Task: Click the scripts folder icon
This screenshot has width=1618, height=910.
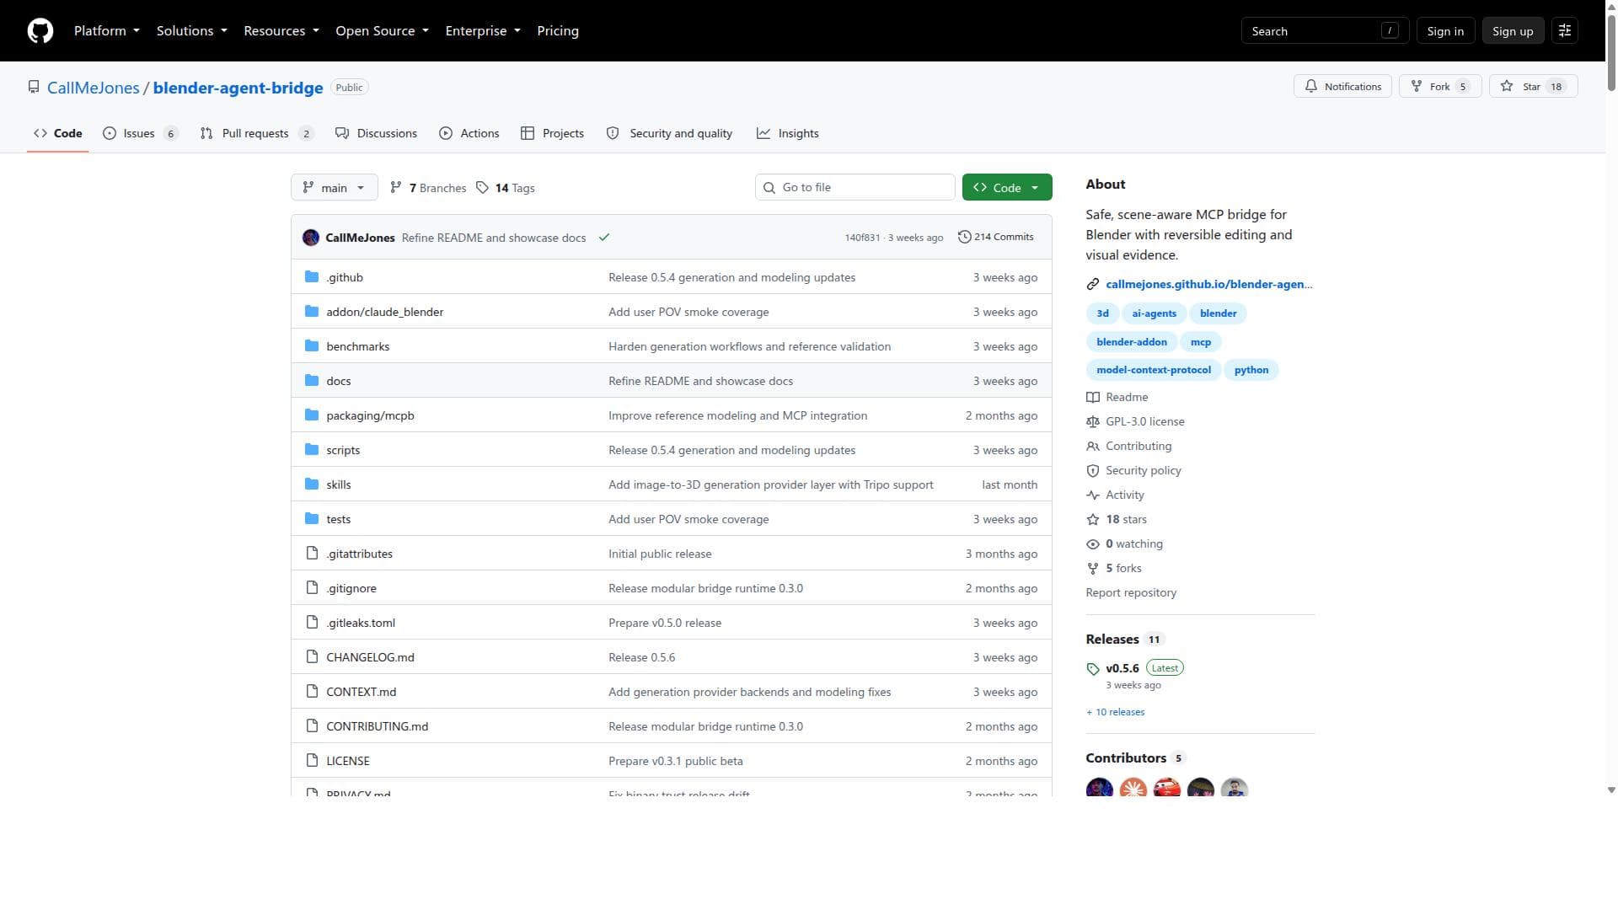Action: pos(312,450)
